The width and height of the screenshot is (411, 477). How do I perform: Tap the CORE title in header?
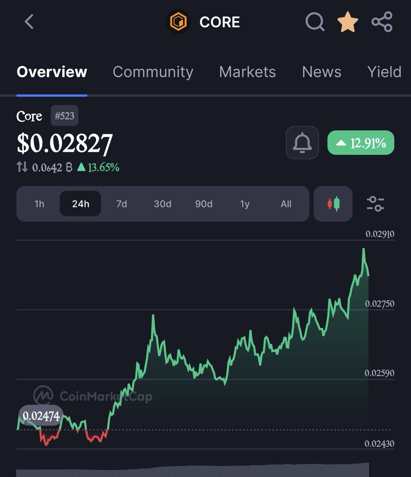click(219, 22)
